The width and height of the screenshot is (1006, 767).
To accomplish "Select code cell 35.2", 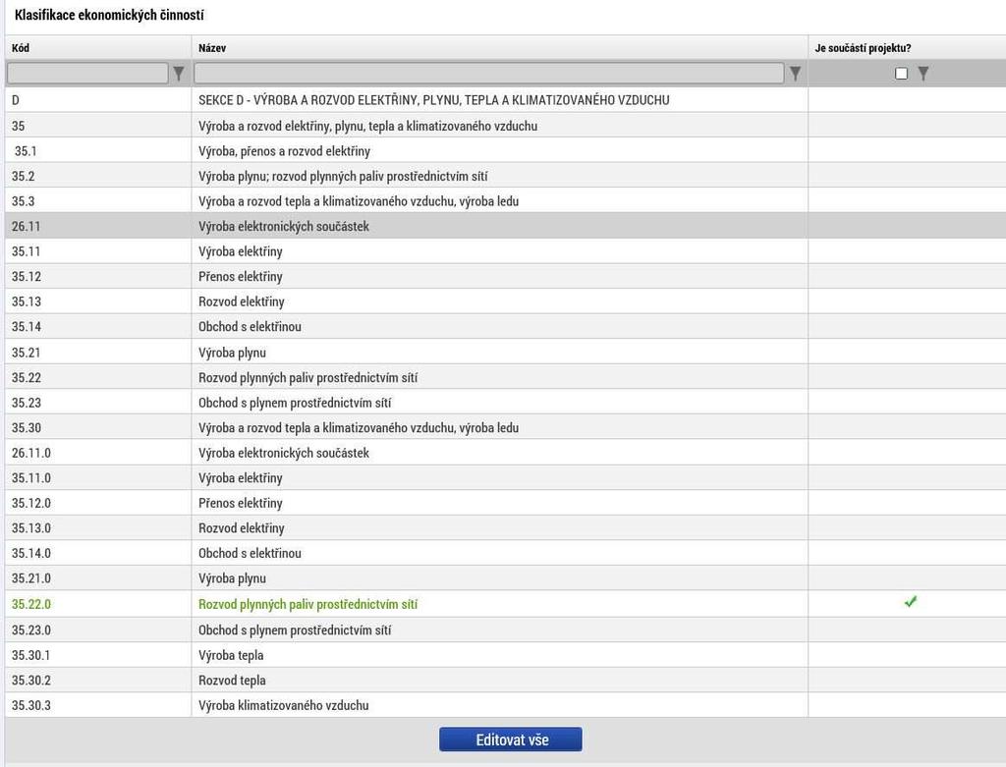I will tap(24, 177).
